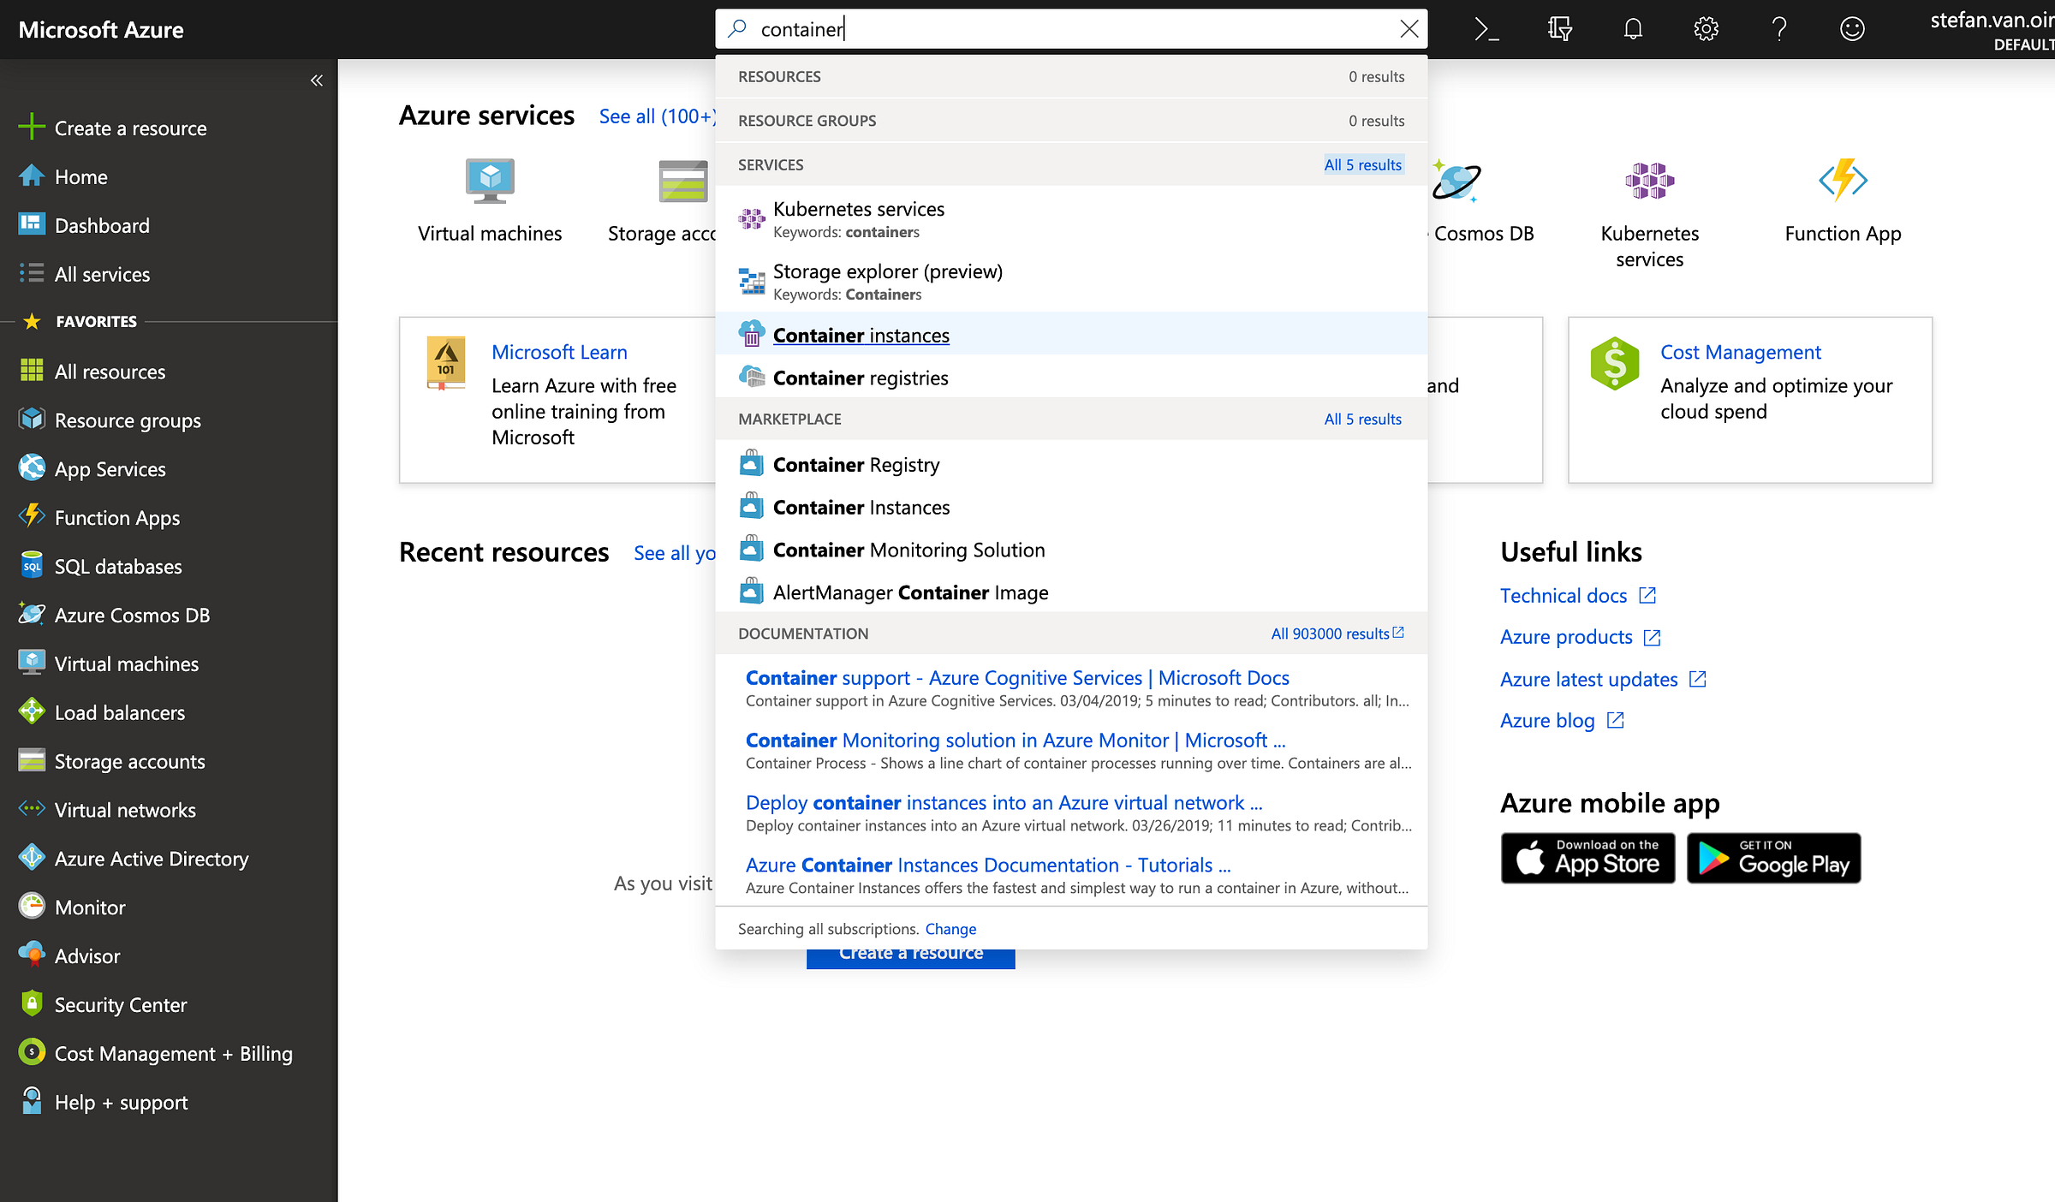Click Create a resource in sidebar
The image size is (2055, 1202).
pyautogui.click(x=130, y=128)
